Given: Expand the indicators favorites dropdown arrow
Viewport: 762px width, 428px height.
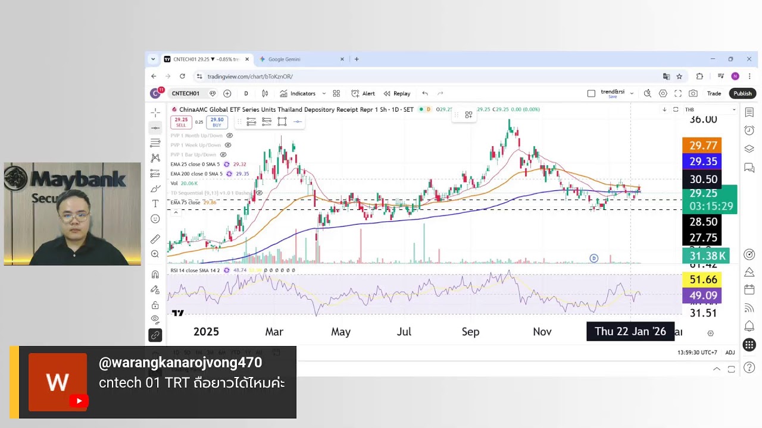Looking at the screenshot, I should tap(324, 93).
